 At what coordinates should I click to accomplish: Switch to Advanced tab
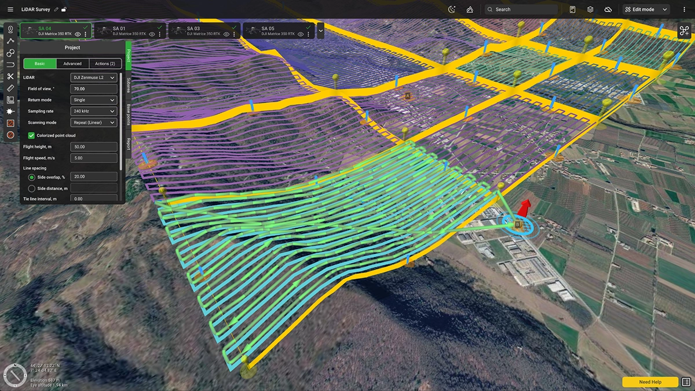pos(72,64)
